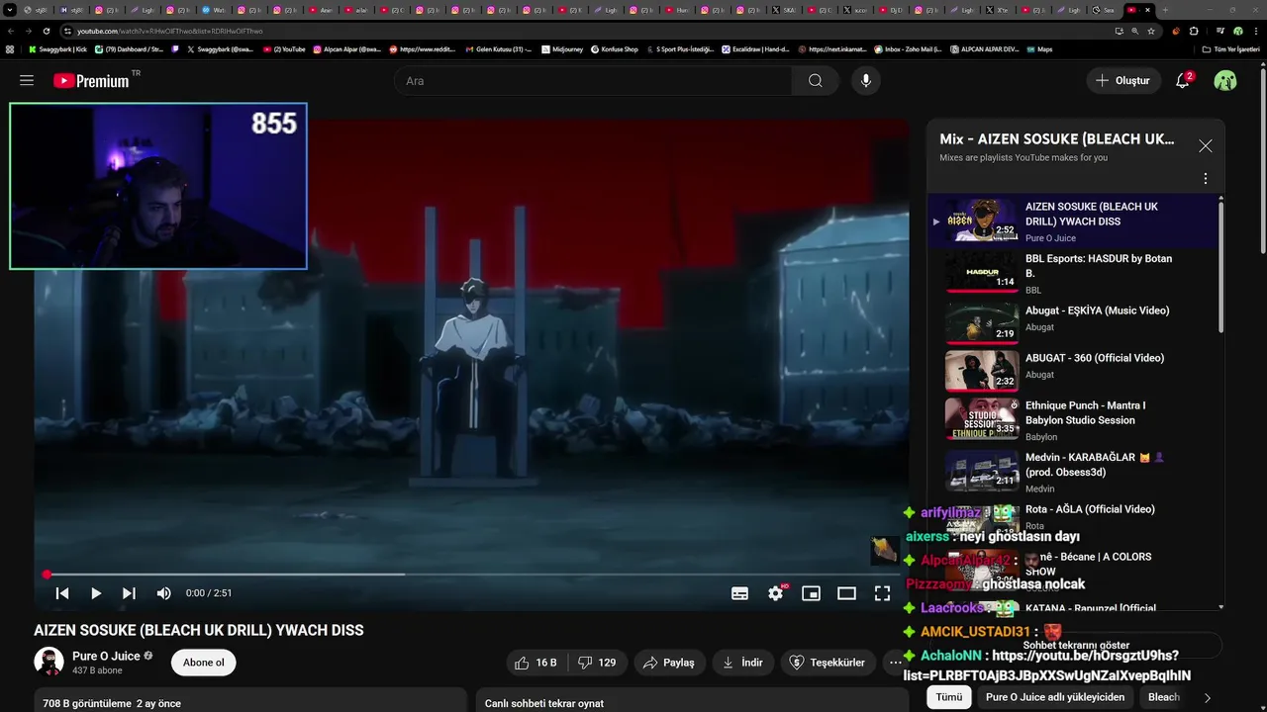Open the Maps bookmark
The image size is (1267, 712).
[x=1039, y=49]
